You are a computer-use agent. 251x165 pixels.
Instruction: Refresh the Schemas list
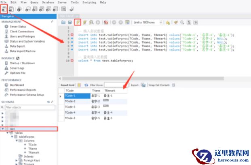[x=49, y=102]
